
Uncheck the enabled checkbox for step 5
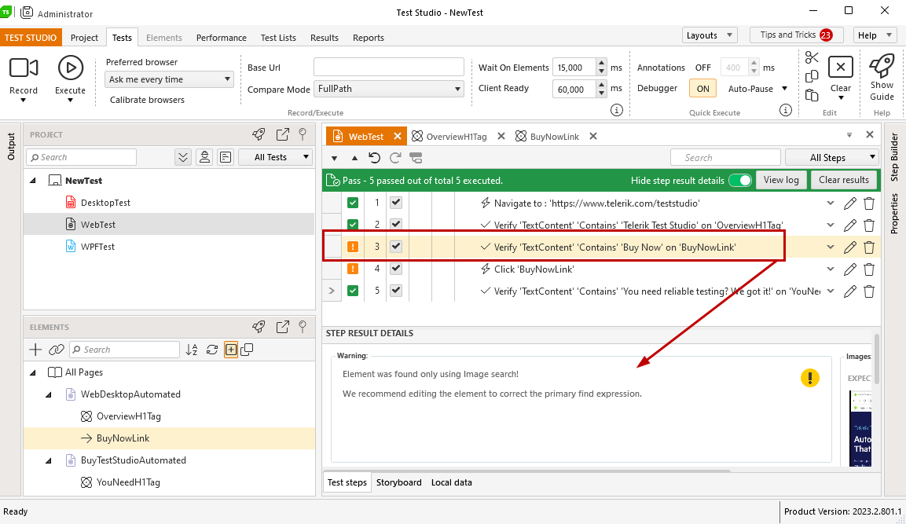click(396, 291)
